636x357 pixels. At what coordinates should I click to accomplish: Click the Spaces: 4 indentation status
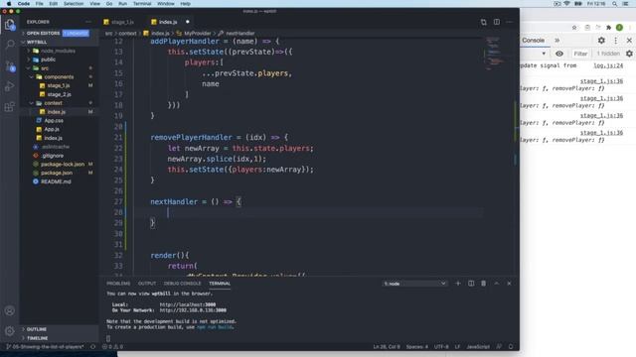click(417, 347)
